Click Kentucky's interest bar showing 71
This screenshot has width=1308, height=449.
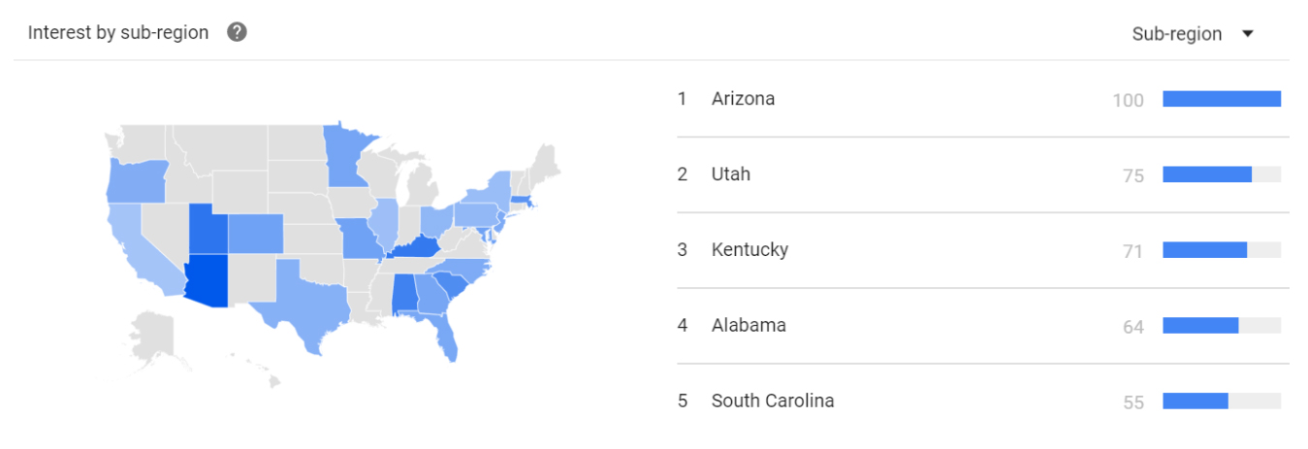(1222, 250)
